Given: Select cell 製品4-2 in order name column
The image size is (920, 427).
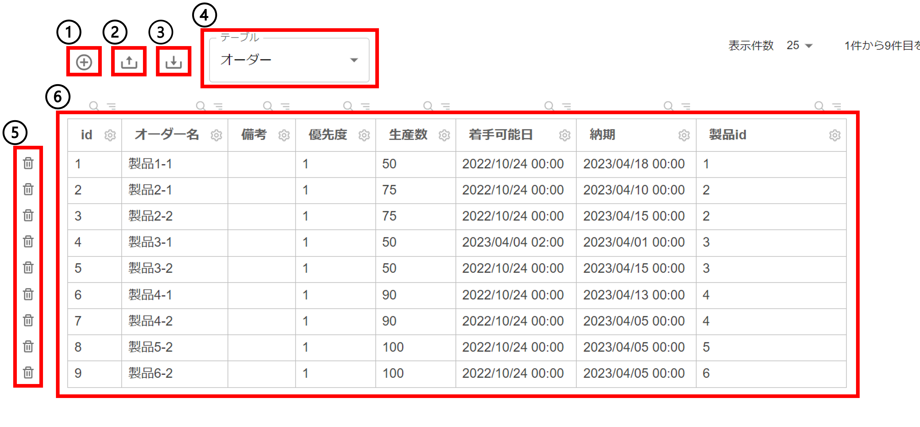Looking at the screenshot, I should [x=175, y=321].
